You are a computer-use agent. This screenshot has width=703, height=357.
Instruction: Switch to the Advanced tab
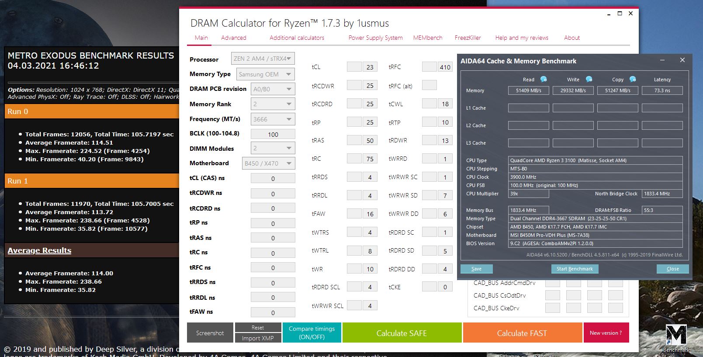(x=234, y=38)
